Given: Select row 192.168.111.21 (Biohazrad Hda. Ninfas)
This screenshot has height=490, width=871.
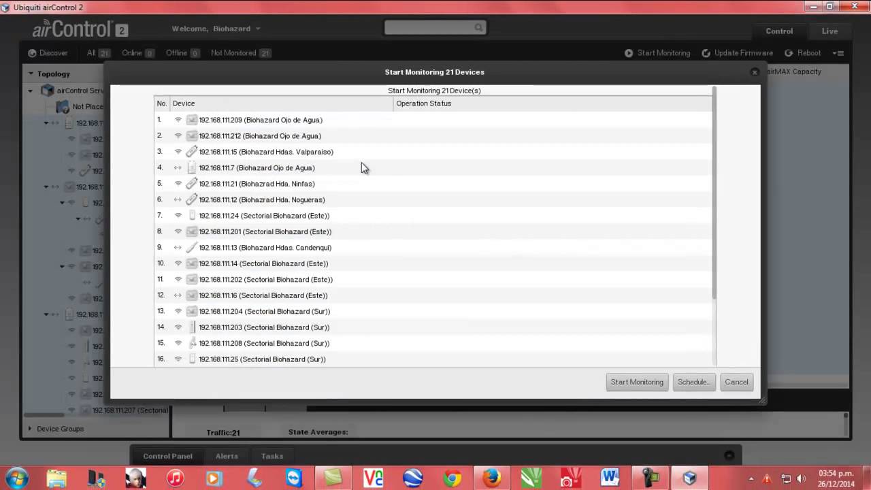Looking at the screenshot, I should point(433,184).
